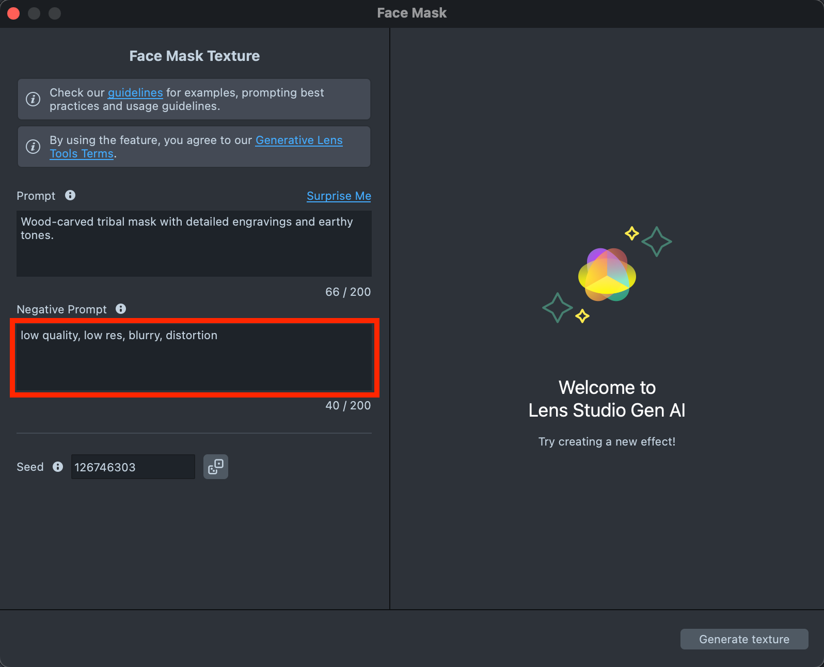This screenshot has height=667, width=824.
Task: Click the 66 / 200 prompt character counter
Action: click(x=348, y=292)
